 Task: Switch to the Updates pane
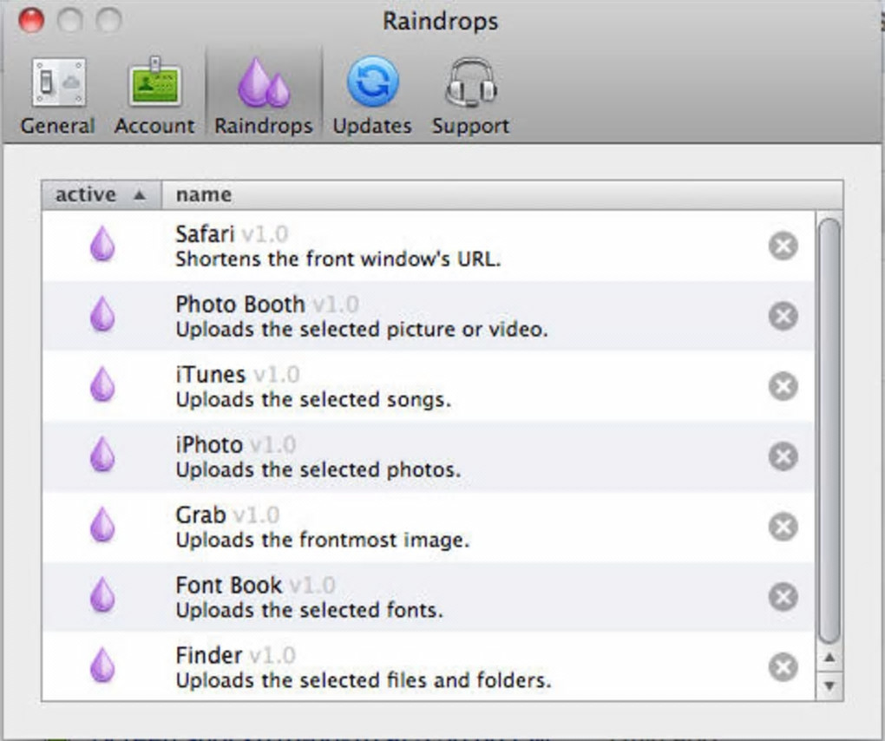tap(372, 95)
